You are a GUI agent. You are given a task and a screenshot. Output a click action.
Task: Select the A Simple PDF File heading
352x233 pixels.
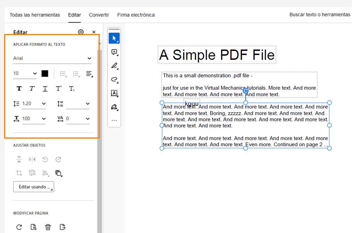[217, 55]
